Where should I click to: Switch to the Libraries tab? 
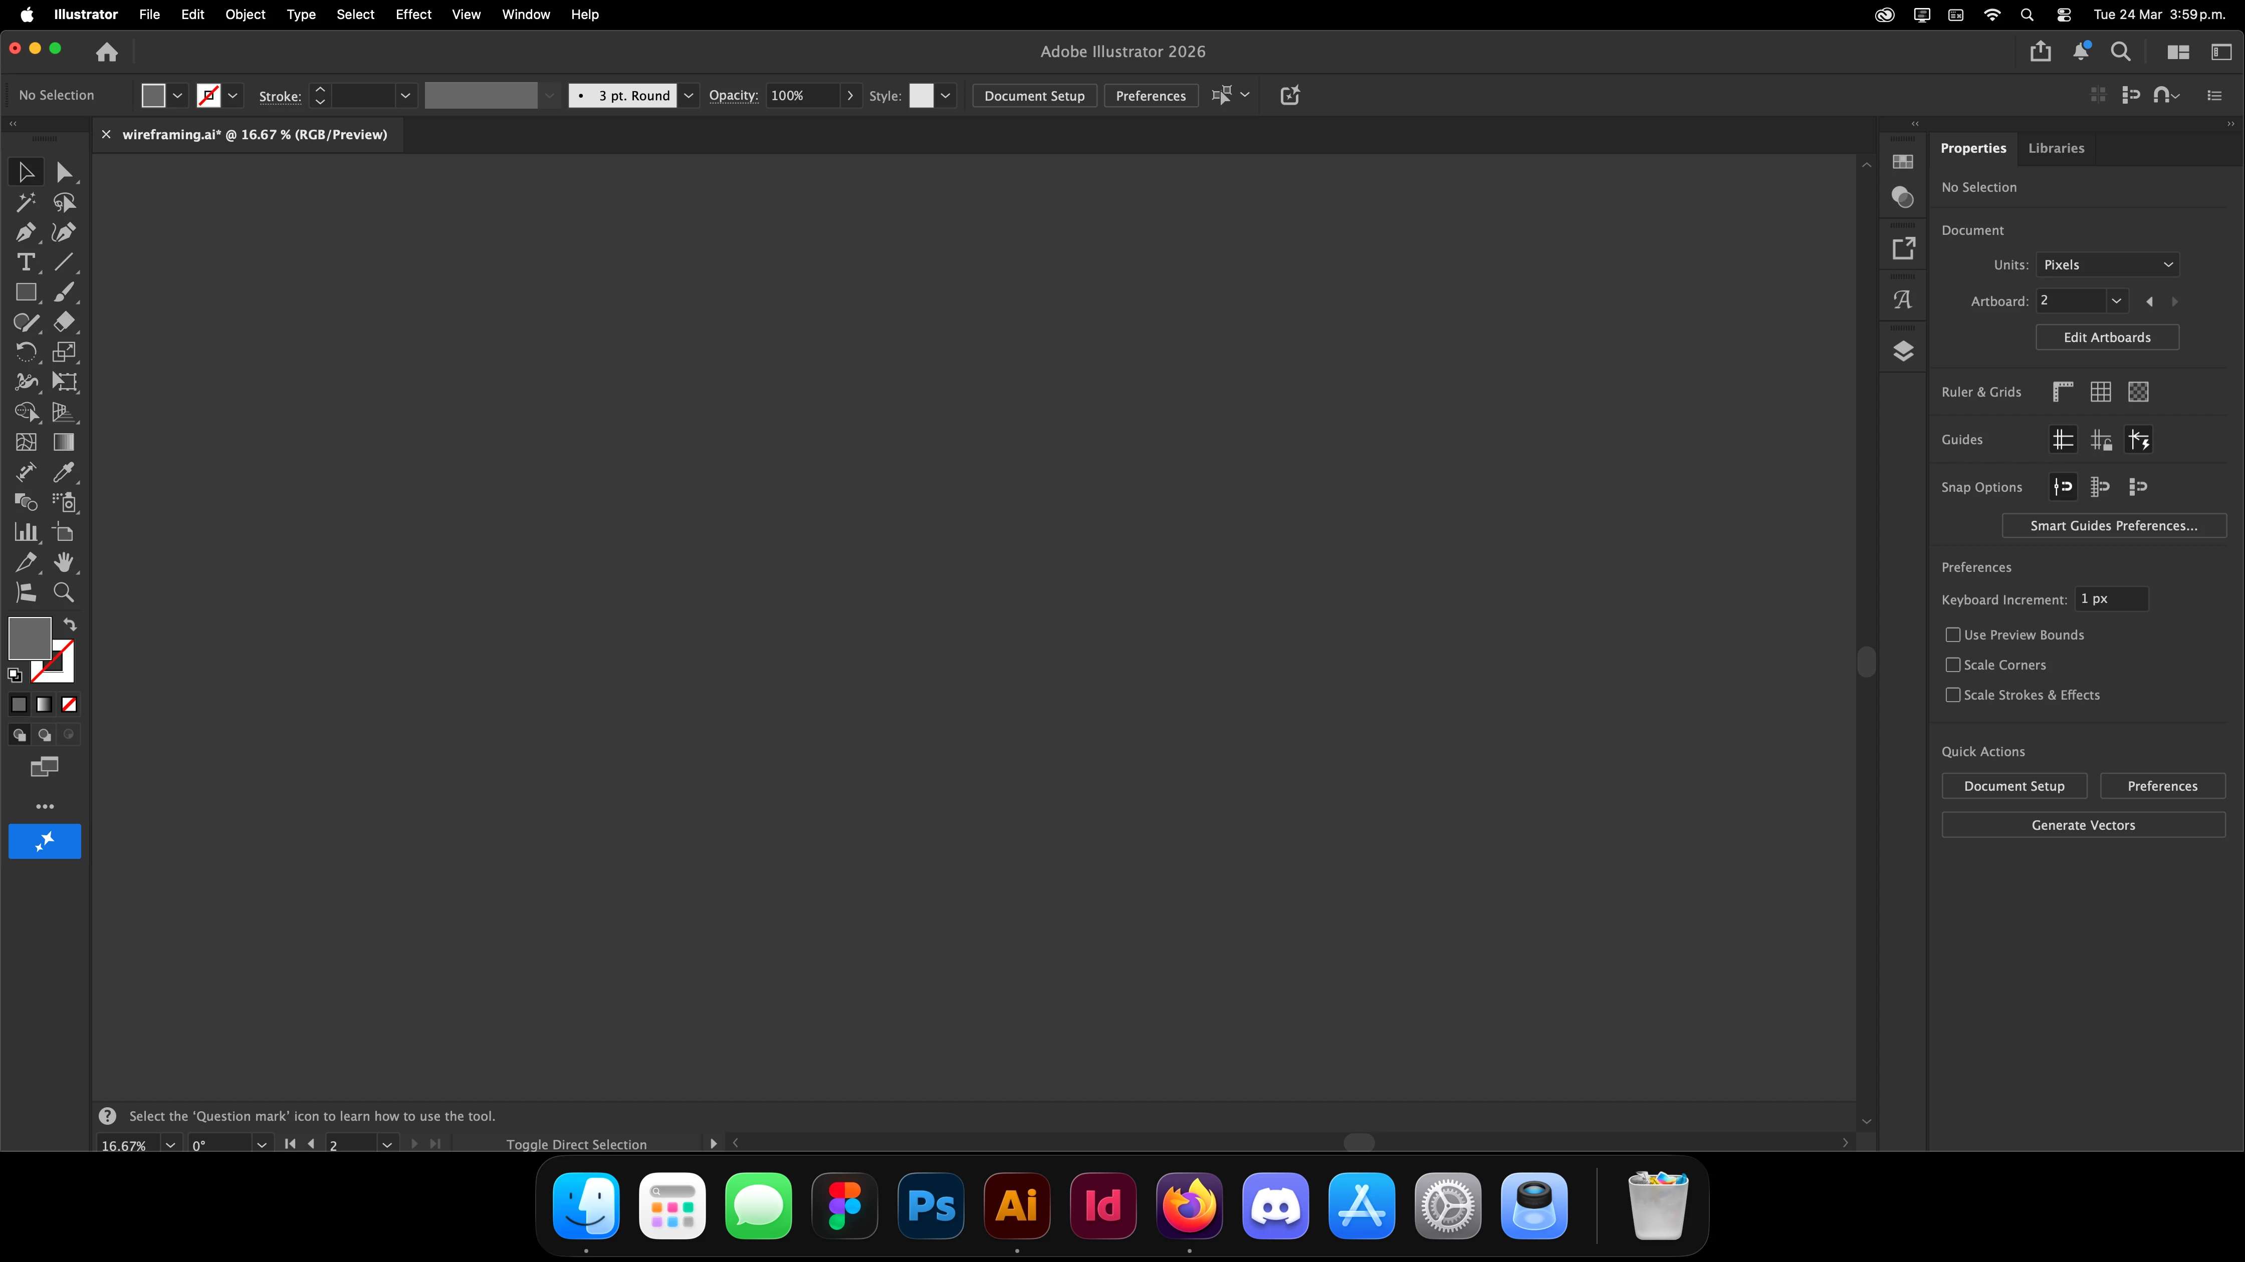2056,148
